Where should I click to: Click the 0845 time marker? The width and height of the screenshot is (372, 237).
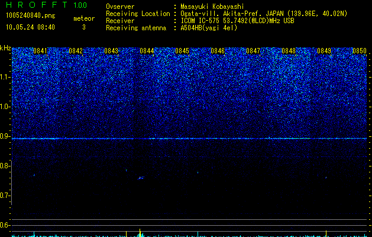tap(182, 51)
